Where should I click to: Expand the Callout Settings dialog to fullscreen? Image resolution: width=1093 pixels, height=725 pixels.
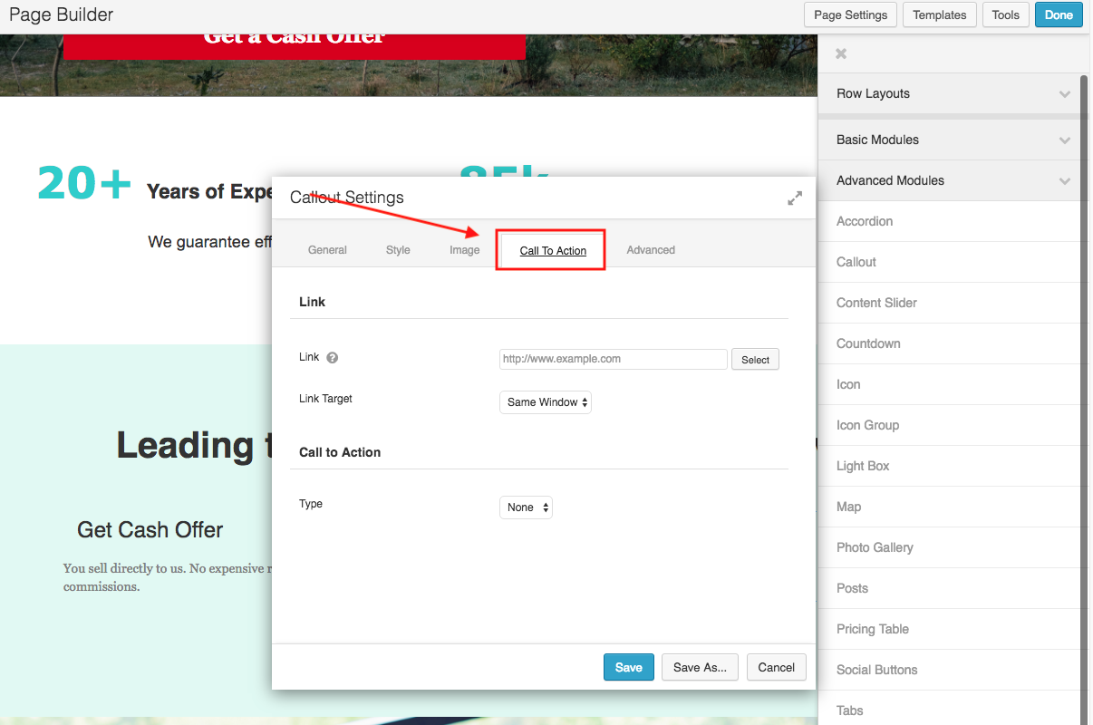pos(795,198)
